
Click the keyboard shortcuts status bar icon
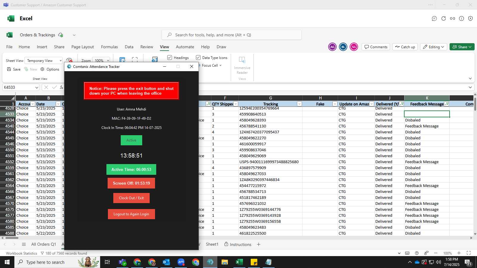(x=407, y=253)
